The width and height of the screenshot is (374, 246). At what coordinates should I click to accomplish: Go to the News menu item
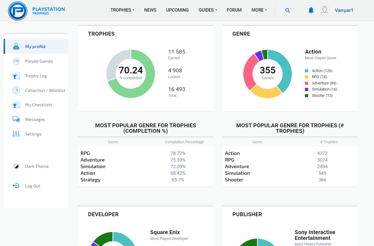[x=150, y=10]
